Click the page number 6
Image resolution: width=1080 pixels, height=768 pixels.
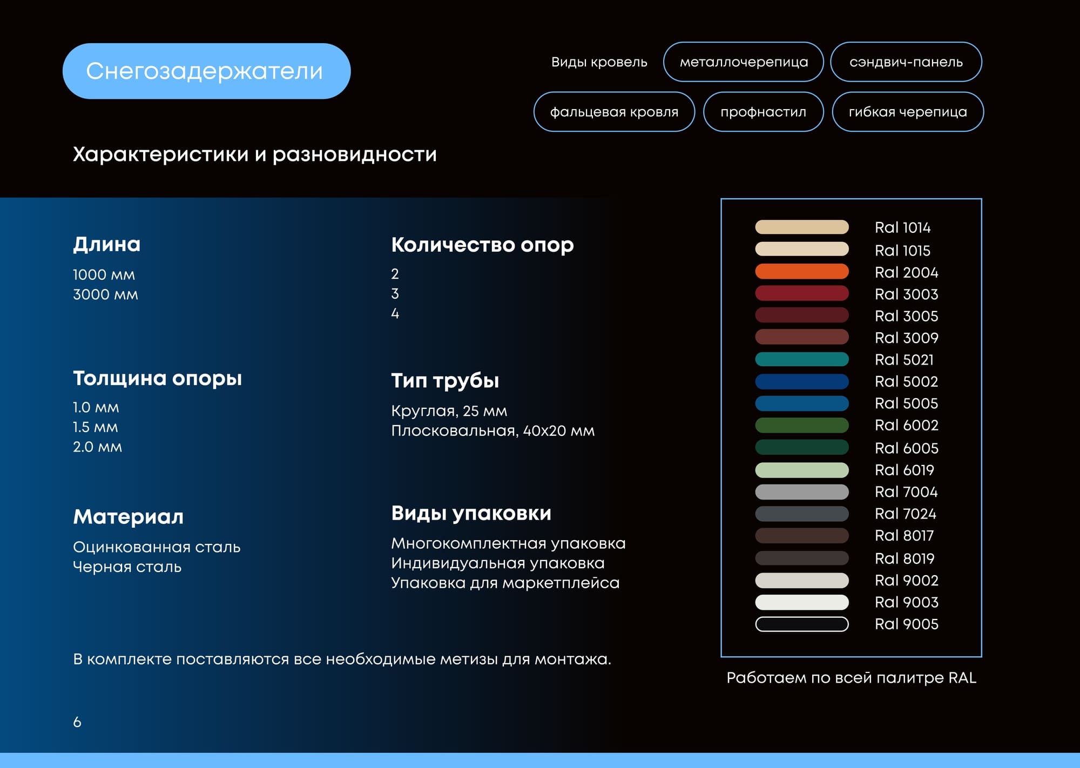[77, 722]
